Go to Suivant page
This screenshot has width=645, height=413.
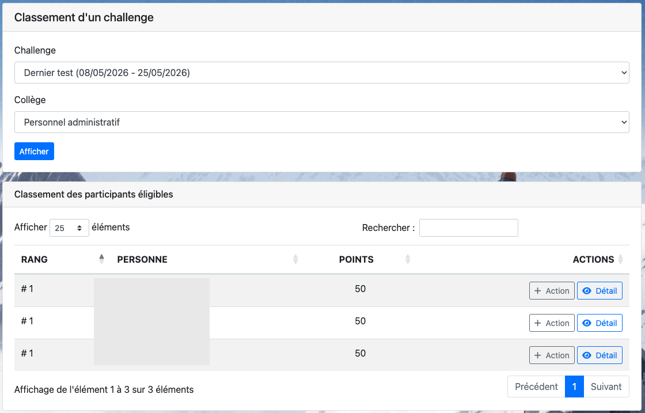[x=606, y=387]
